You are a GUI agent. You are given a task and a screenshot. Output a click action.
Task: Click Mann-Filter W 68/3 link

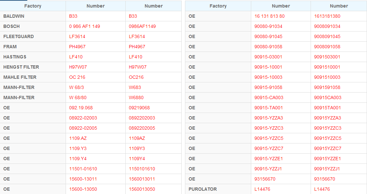76,87
